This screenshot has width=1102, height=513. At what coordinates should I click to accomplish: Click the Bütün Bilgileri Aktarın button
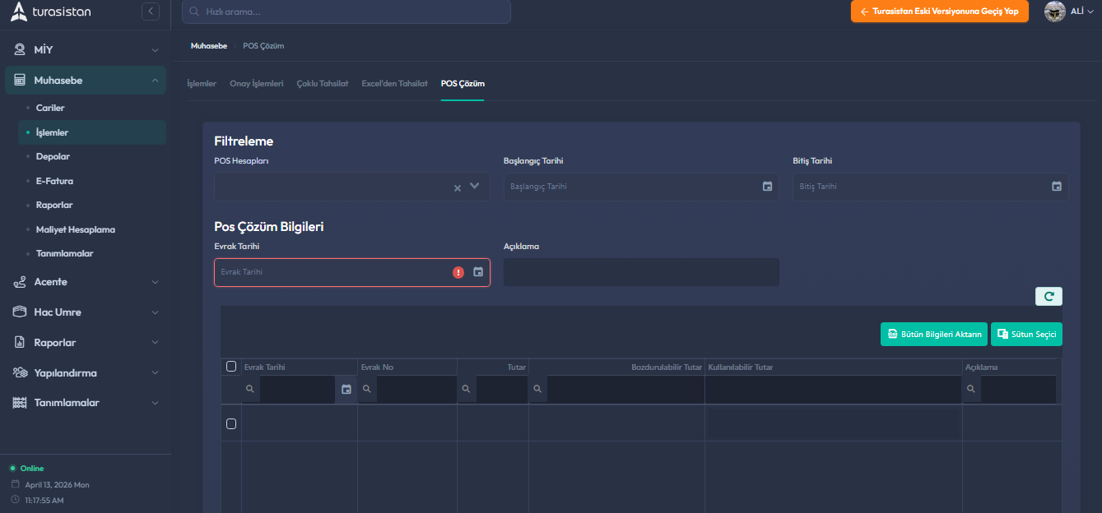[x=933, y=335]
